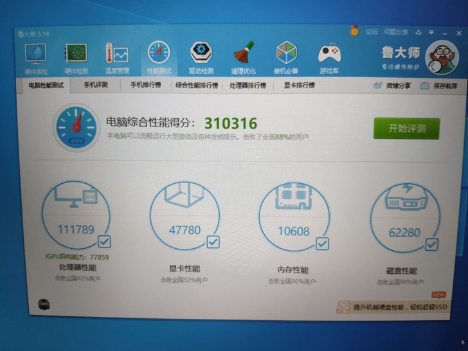This screenshot has width=468, height=351.
Task: Open 清理优化 cleanup broom icon
Action: tap(243, 58)
